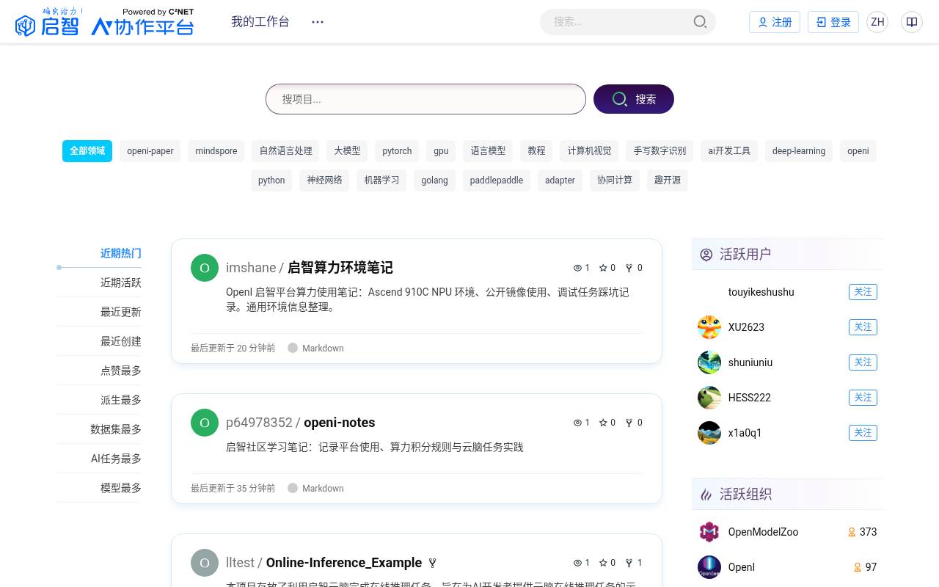Filter by the 自然语言处理 tag

tap(286, 151)
